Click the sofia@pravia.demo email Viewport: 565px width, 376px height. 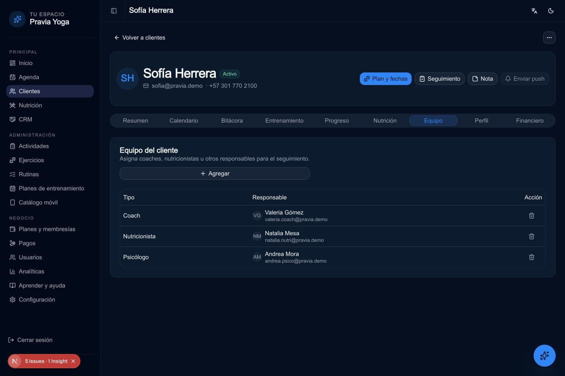click(177, 86)
